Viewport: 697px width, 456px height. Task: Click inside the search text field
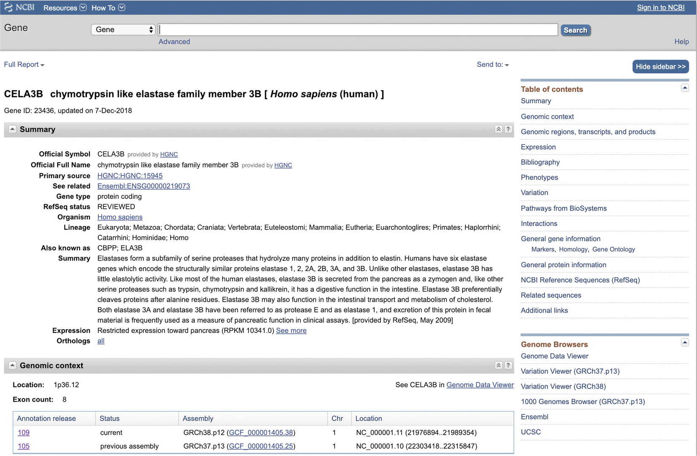point(358,30)
